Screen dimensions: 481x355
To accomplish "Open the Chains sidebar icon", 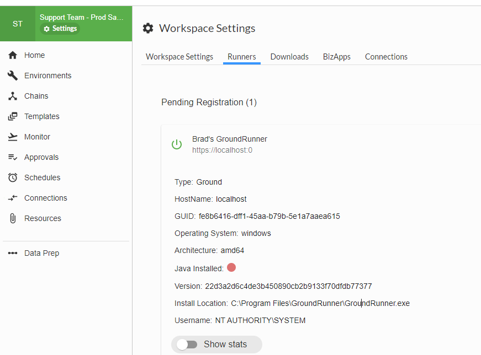I will (x=13, y=96).
